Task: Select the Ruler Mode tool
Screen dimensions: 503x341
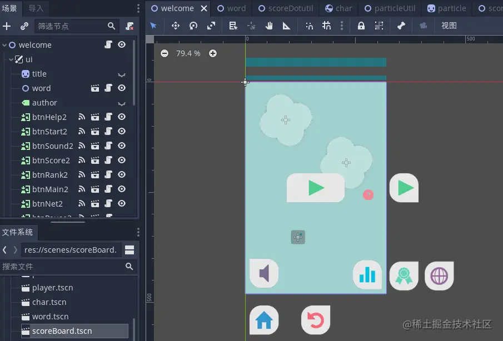Action: tap(286, 26)
